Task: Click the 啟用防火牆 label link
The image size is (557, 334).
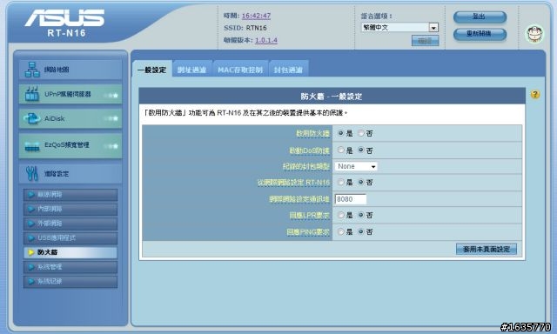Action: point(313,133)
